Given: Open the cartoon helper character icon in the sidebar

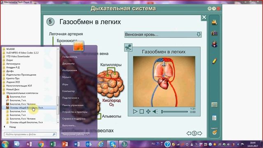Looking at the screenshot, I should pos(214,44).
